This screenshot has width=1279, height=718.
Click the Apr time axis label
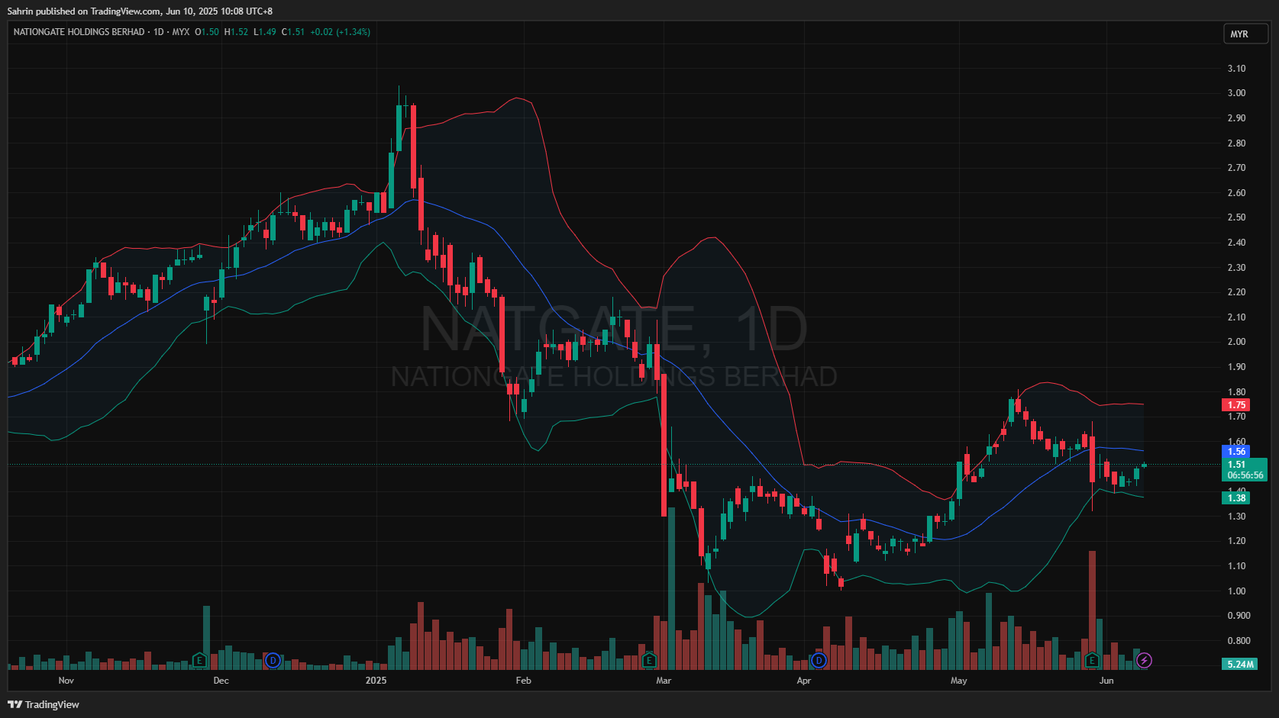click(803, 681)
